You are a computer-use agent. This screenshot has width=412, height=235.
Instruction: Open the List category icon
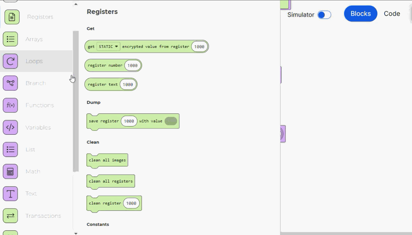point(10,149)
